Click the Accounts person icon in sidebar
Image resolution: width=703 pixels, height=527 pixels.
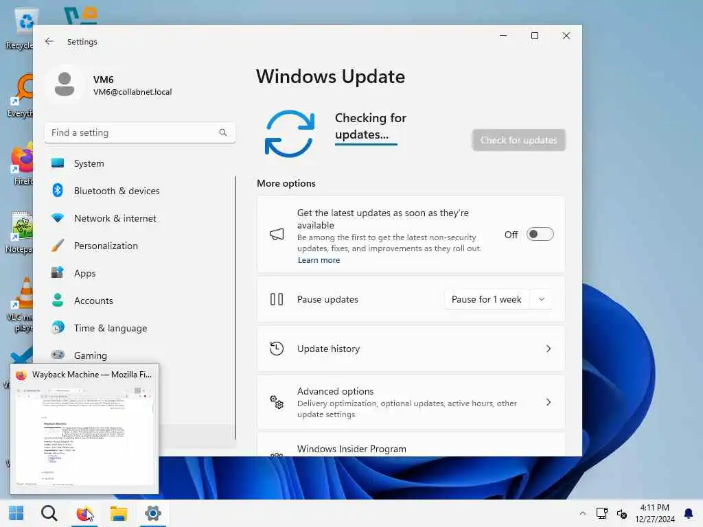click(x=58, y=300)
